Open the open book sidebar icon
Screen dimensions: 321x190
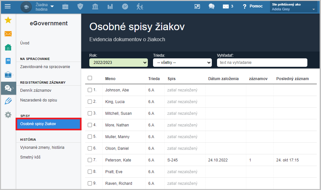click(8, 75)
